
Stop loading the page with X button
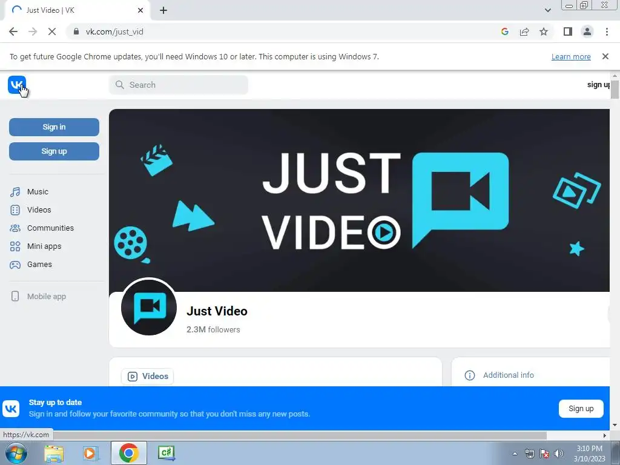[52, 31]
